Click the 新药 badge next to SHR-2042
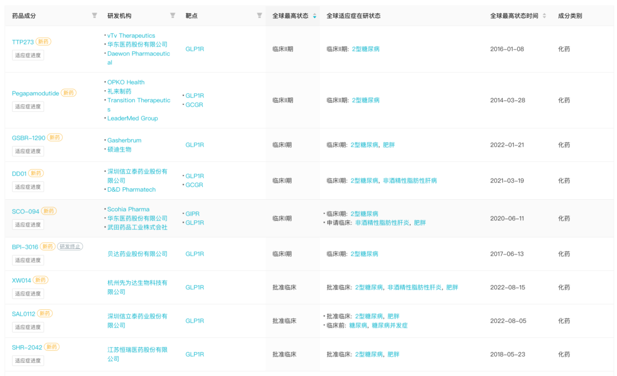 point(51,347)
